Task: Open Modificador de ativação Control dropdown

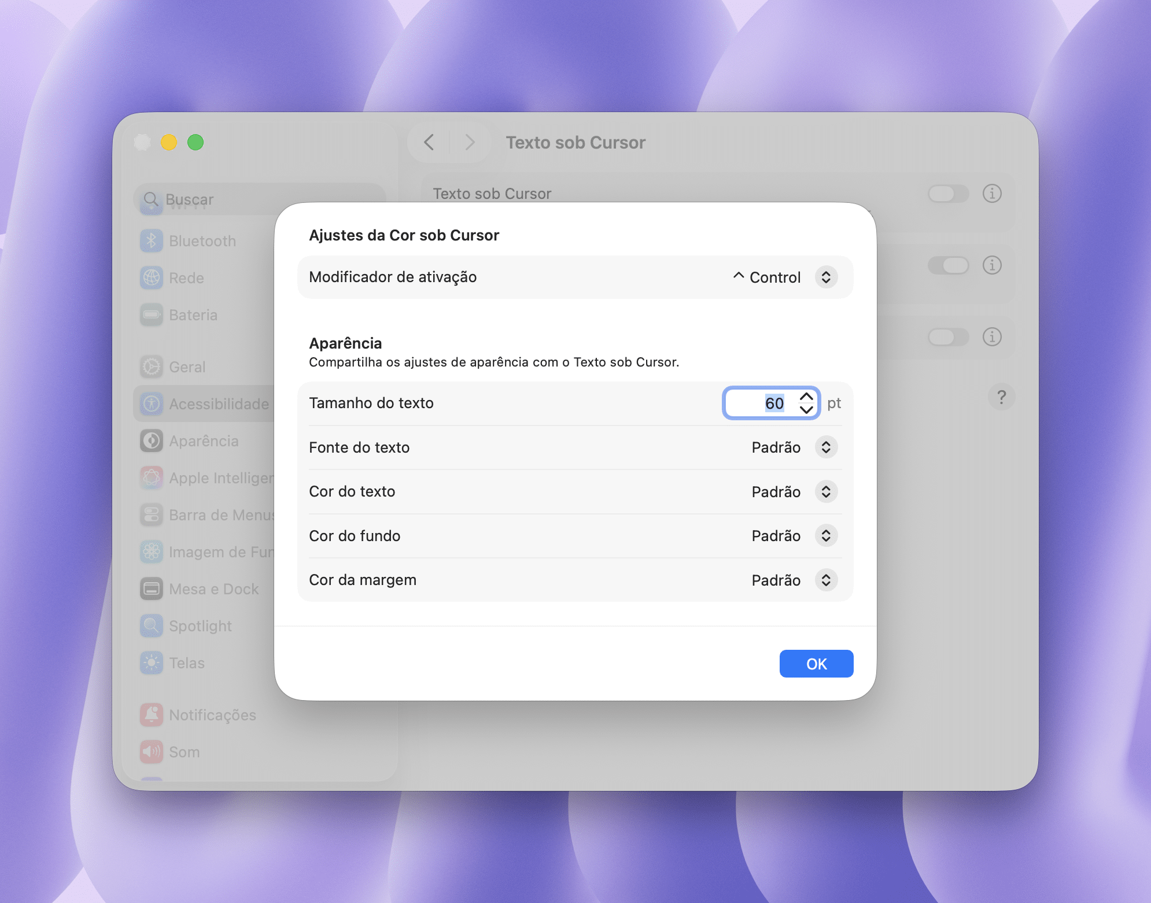Action: point(826,277)
